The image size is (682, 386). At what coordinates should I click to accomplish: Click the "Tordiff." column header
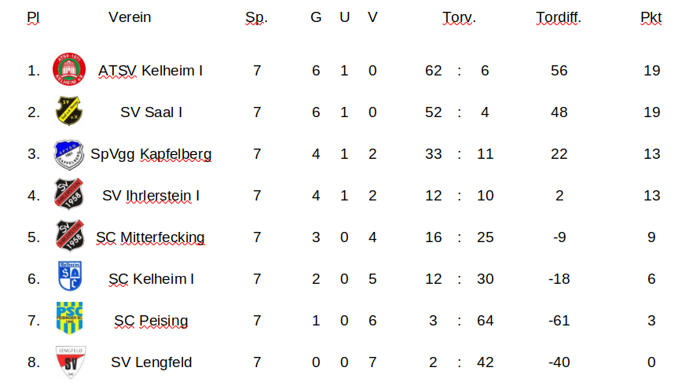558,17
